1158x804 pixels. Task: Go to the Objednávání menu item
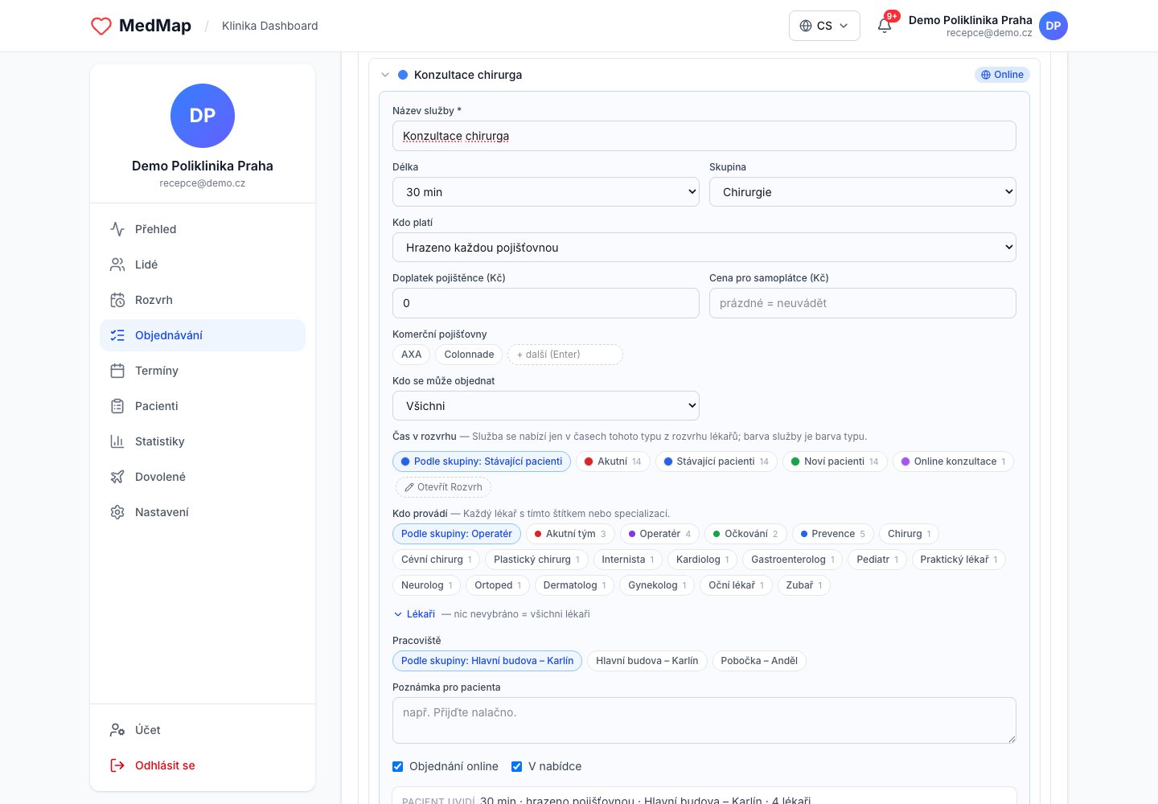203,335
